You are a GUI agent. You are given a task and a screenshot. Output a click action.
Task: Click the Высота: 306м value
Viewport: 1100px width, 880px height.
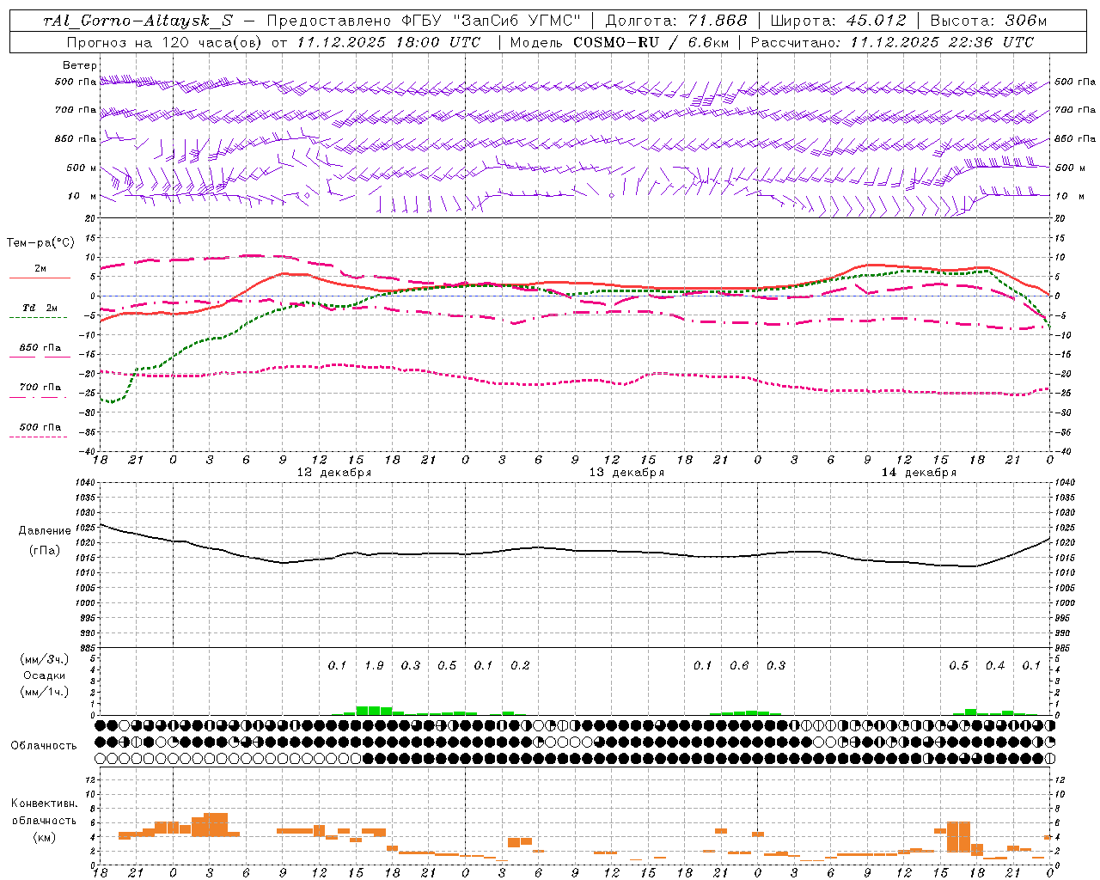(x=988, y=21)
